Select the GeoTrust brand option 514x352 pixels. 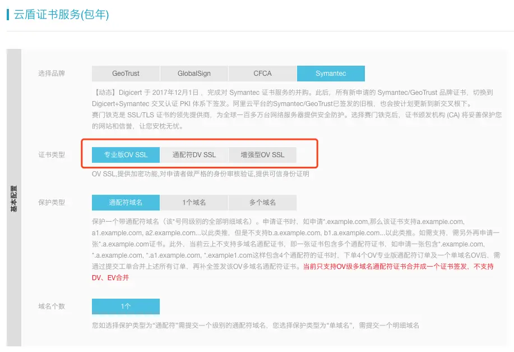pyautogui.click(x=126, y=73)
